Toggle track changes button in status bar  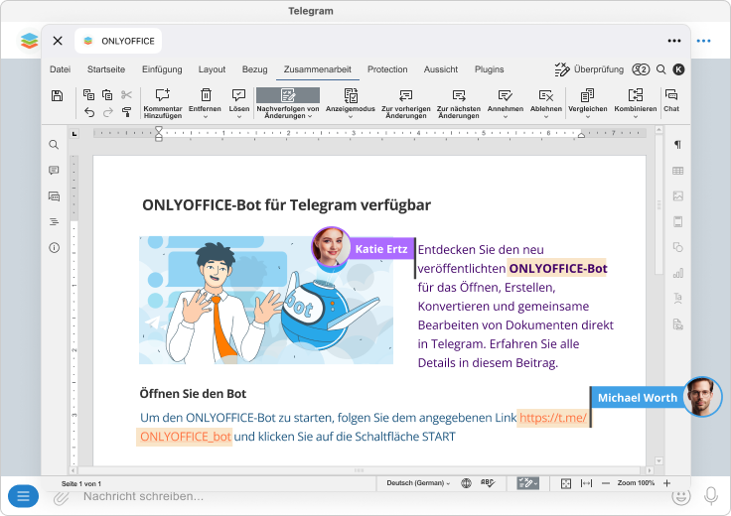(x=527, y=483)
